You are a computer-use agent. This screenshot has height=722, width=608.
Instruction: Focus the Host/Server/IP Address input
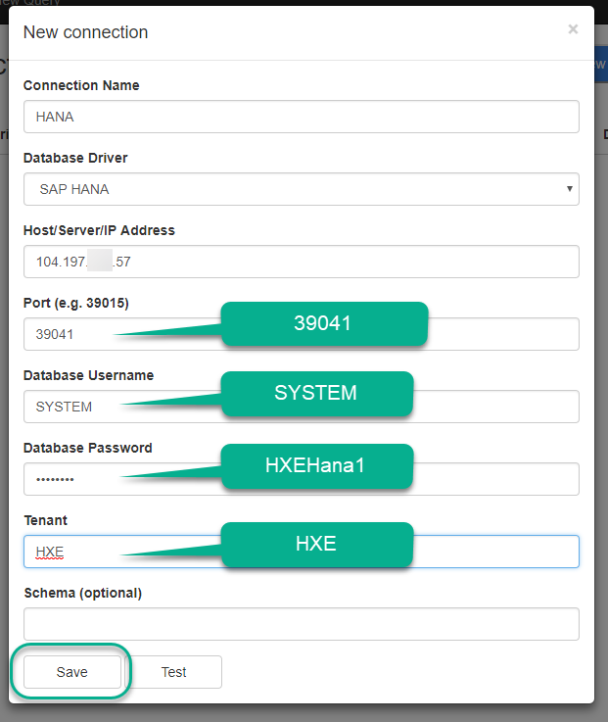click(301, 262)
